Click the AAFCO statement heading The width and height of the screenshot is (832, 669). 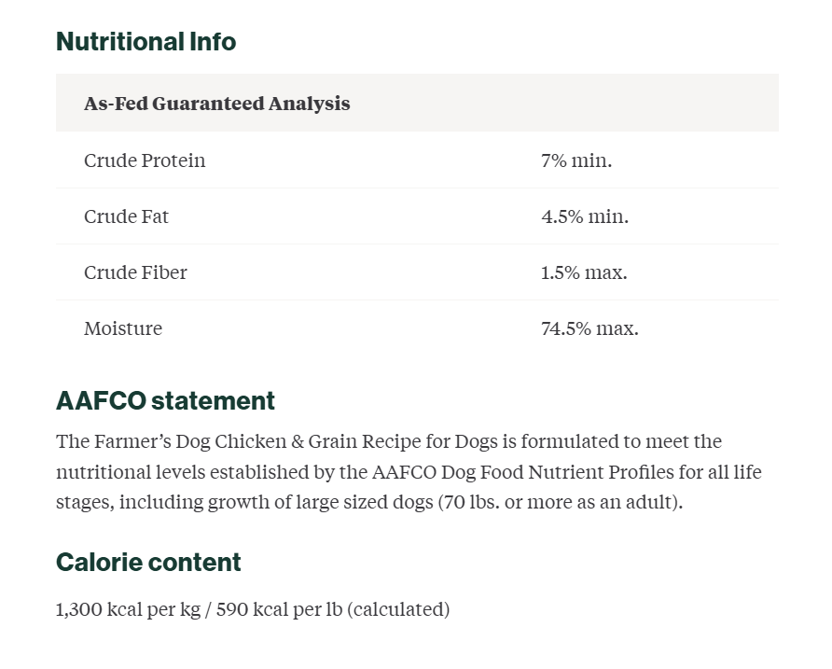pyautogui.click(x=165, y=400)
